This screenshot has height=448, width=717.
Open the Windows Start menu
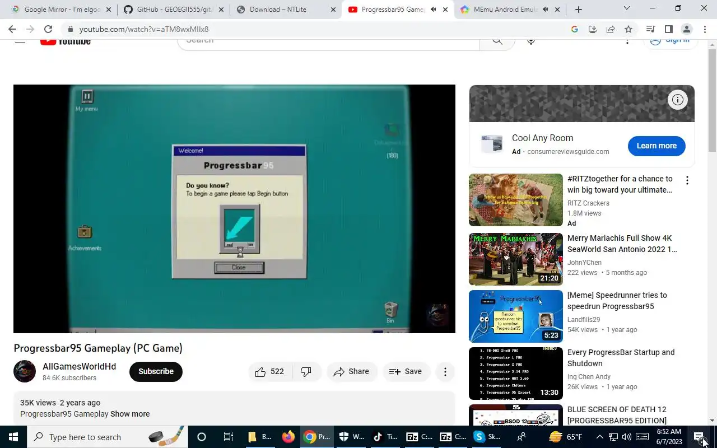(13, 437)
